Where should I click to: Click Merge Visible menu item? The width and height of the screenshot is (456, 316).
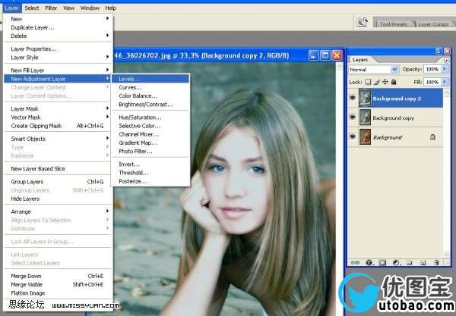pyautogui.click(x=58, y=284)
